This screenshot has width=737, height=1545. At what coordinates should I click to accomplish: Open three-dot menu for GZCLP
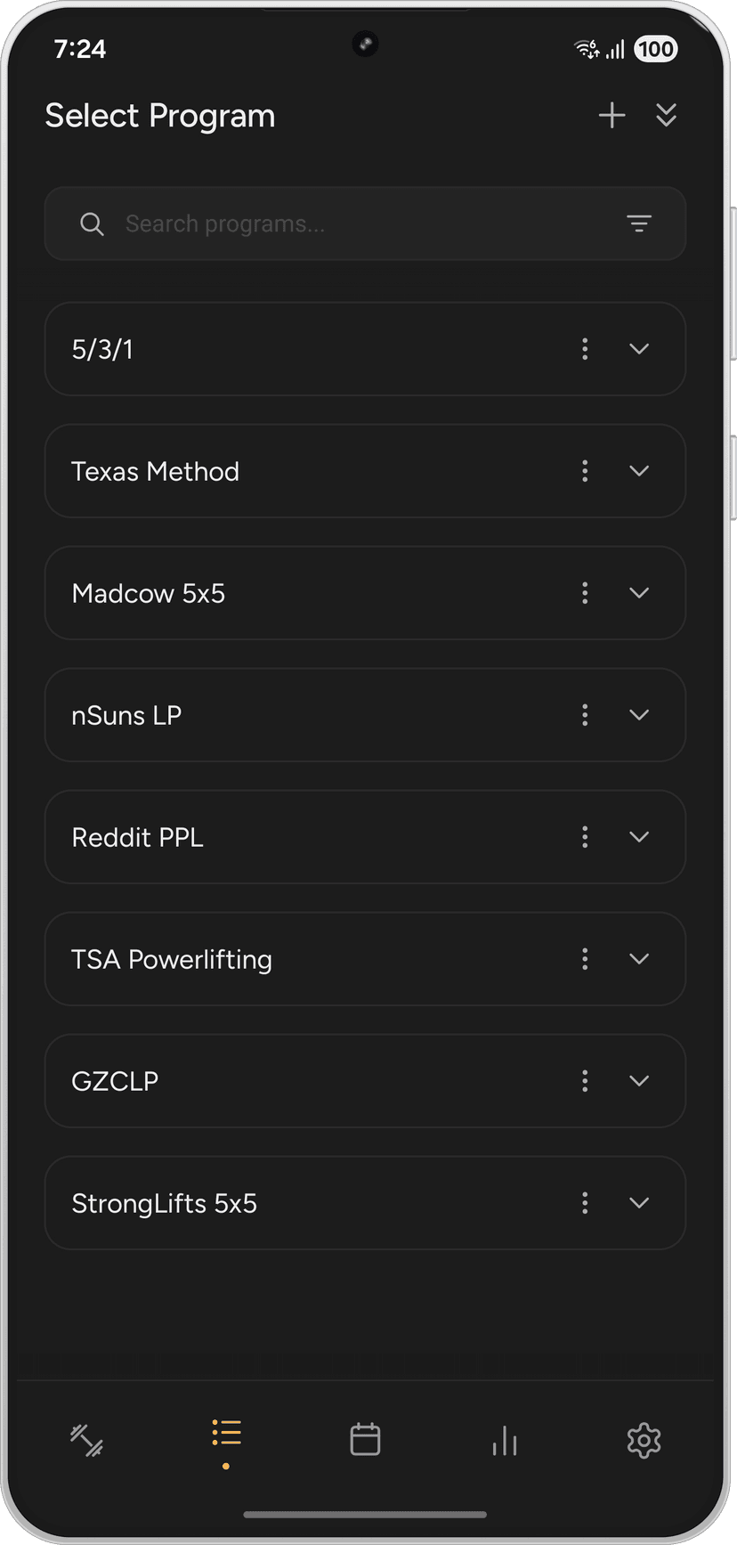pos(585,1081)
